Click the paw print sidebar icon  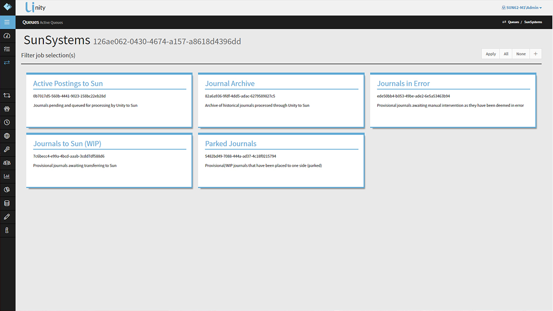click(x=7, y=109)
